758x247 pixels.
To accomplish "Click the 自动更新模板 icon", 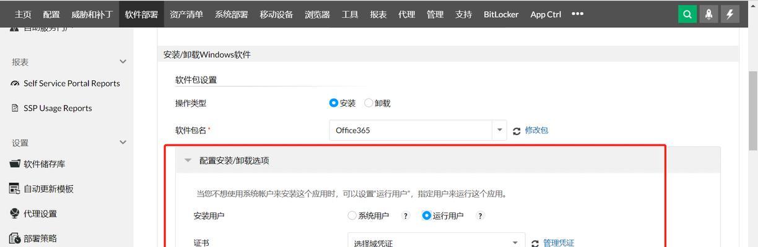I will [x=15, y=188].
